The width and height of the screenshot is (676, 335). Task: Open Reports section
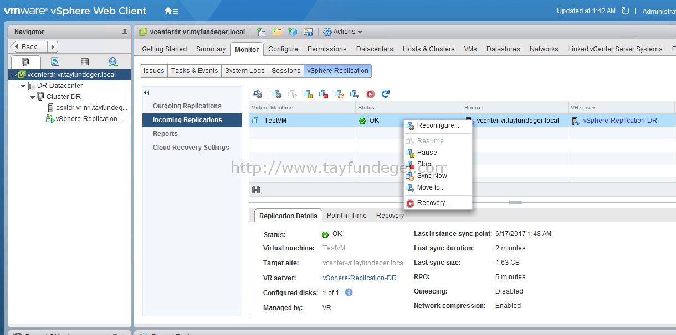coord(192,134)
